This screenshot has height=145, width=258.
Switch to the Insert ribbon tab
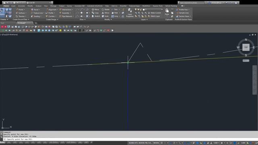pos(13,6)
